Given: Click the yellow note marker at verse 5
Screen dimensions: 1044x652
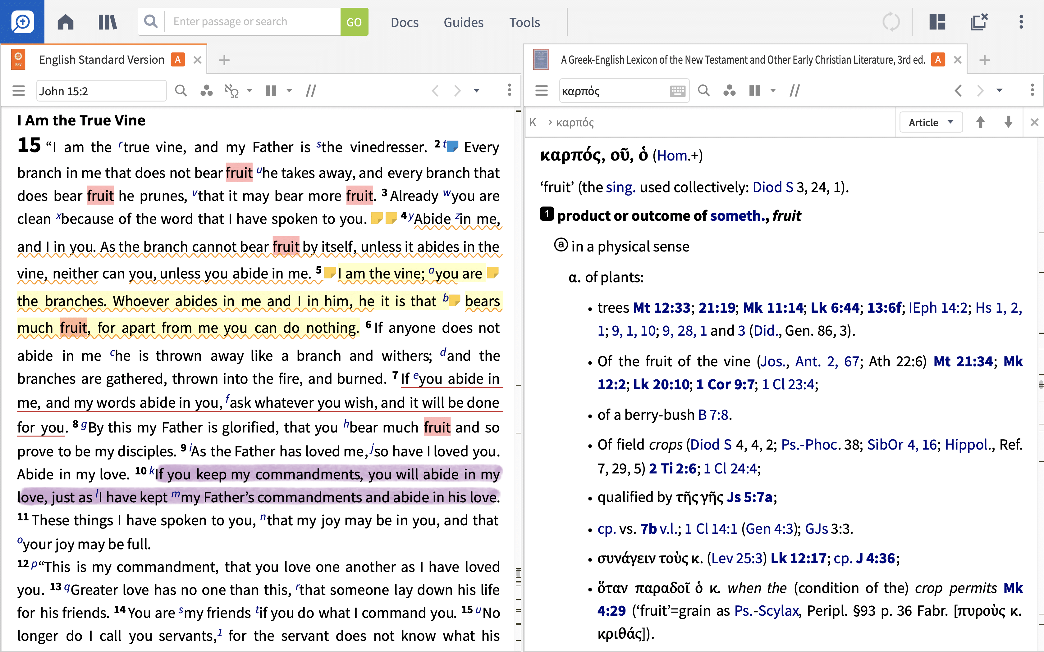Looking at the screenshot, I should point(330,273).
